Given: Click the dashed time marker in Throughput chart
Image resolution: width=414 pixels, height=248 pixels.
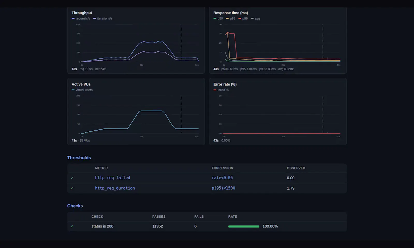Looking at the screenshot, I should click(181, 43).
